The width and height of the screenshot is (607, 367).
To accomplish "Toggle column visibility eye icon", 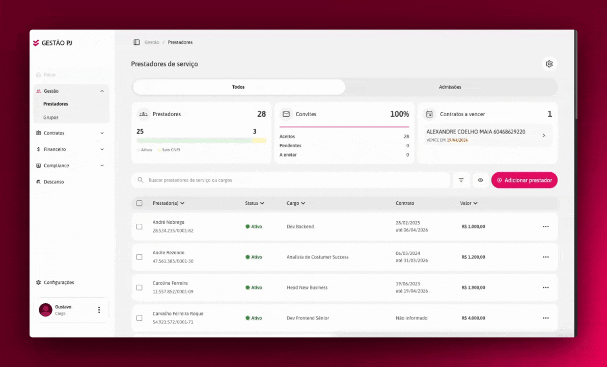I will pyautogui.click(x=480, y=180).
